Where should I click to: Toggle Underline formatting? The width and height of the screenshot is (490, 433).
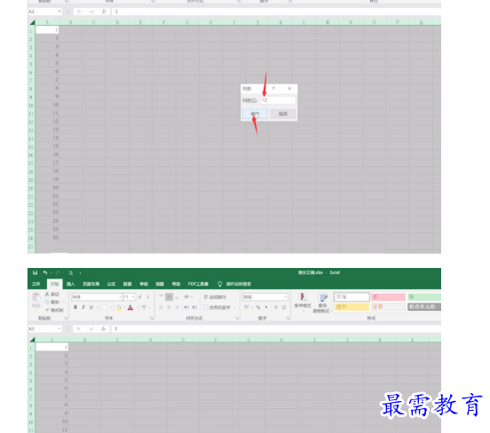pos(91,307)
